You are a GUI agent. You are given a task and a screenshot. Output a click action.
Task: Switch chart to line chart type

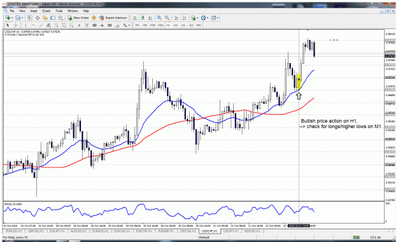tap(150, 18)
